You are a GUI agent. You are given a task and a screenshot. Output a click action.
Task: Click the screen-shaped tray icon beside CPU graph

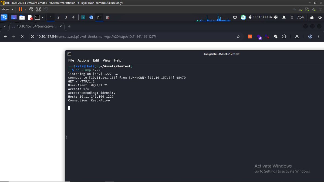(x=235, y=17)
